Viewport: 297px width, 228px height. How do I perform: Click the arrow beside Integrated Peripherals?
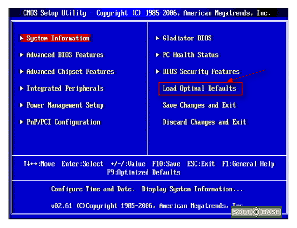point(21,89)
